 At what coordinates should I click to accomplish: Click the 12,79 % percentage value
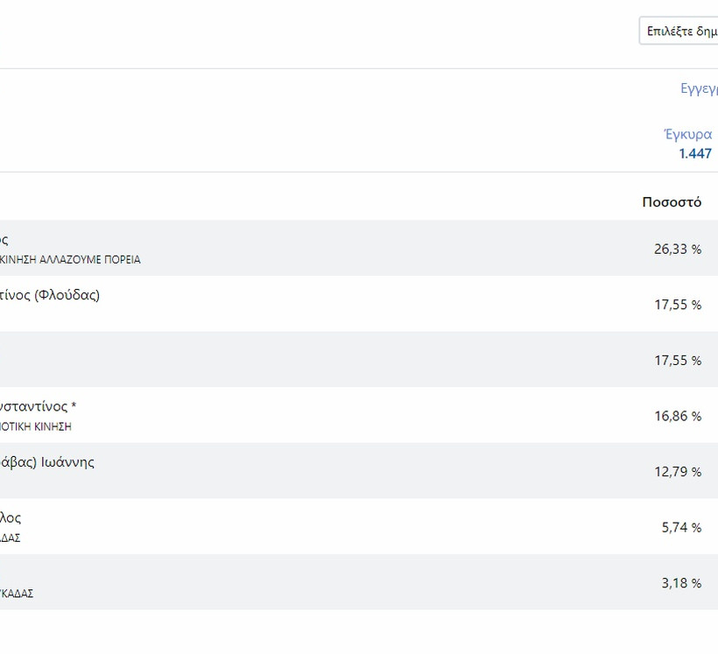tap(677, 472)
